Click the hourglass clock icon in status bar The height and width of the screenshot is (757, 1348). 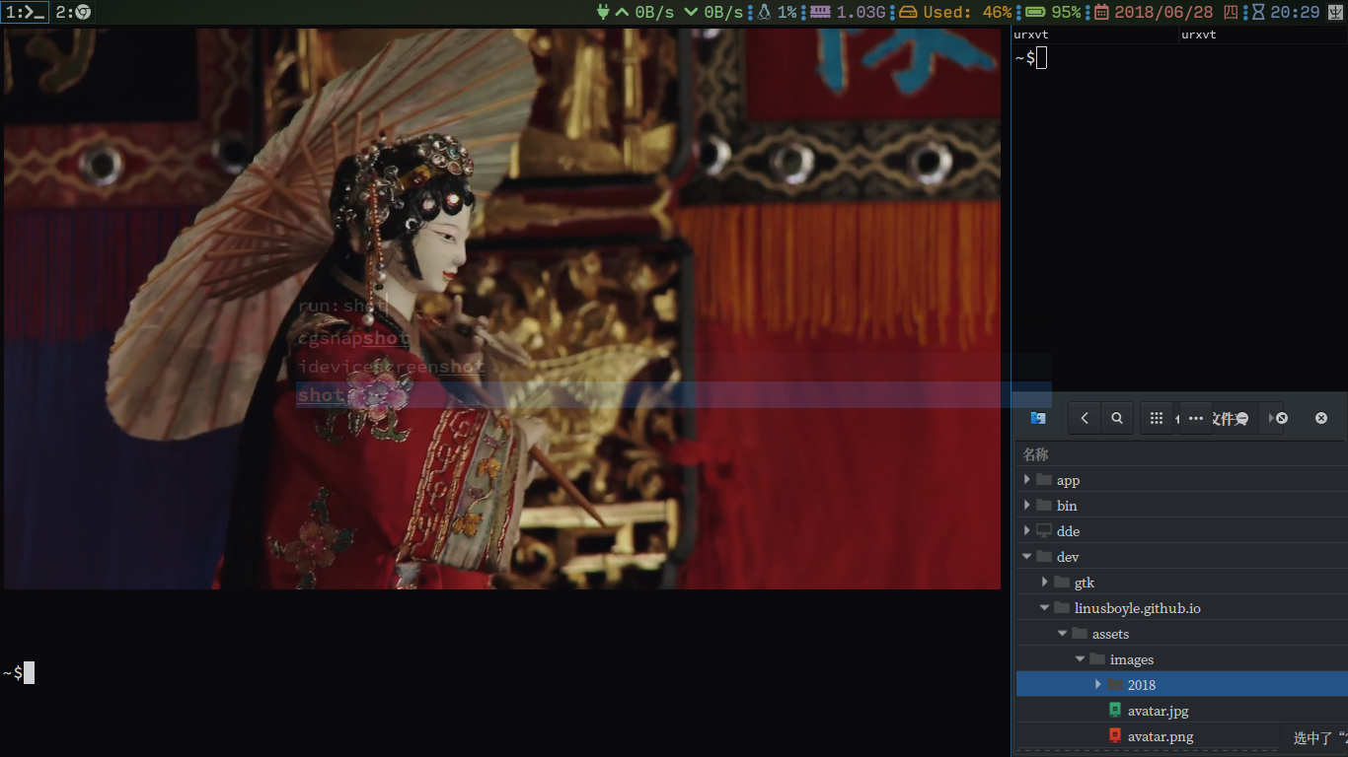click(1258, 12)
